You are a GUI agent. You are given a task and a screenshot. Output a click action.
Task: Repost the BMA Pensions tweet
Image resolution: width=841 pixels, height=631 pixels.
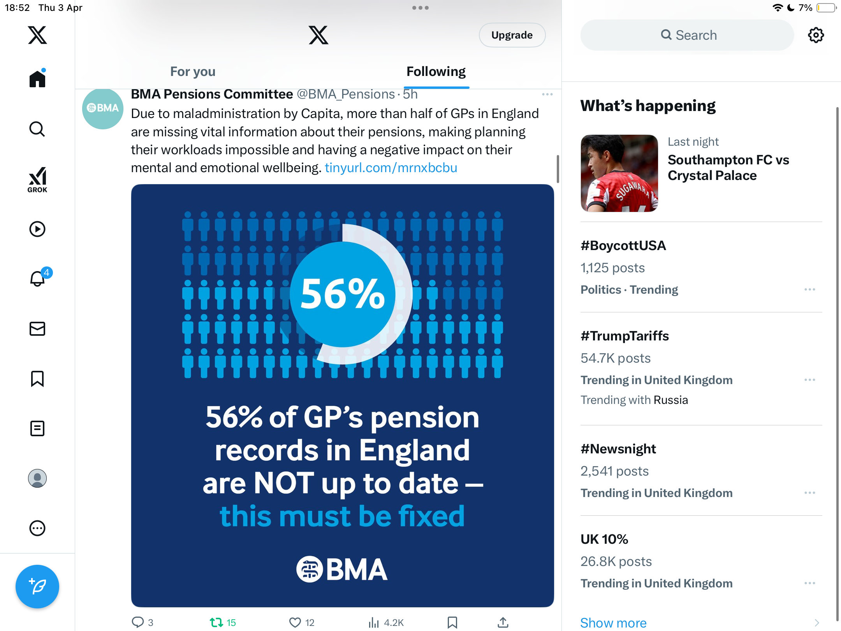click(223, 622)
